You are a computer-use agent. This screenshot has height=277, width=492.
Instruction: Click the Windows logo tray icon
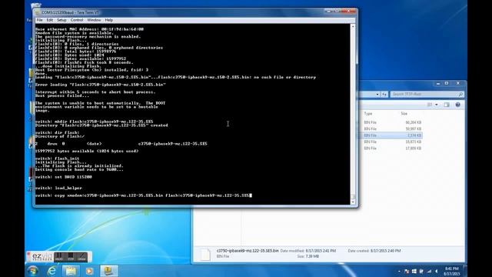click(x=414, y=272)
